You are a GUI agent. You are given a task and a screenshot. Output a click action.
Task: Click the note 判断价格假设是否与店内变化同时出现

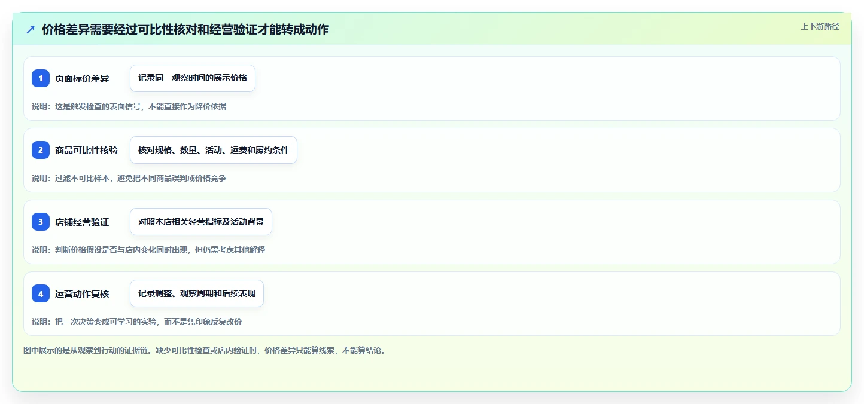coord(148,250)
